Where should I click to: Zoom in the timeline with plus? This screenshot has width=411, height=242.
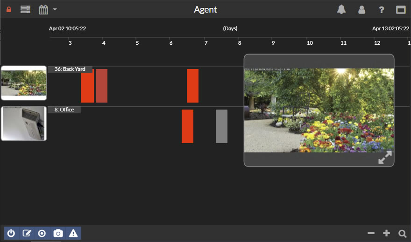click(x=386, y=233)
